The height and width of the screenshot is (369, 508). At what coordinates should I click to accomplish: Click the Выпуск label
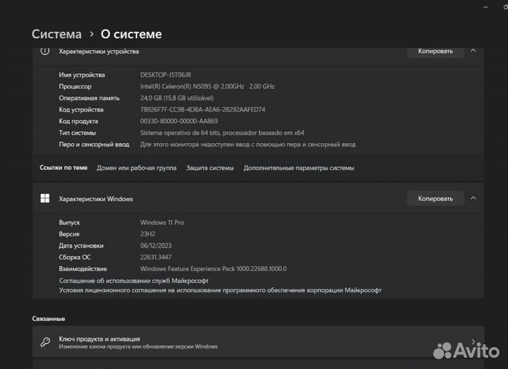click(69, 222)
